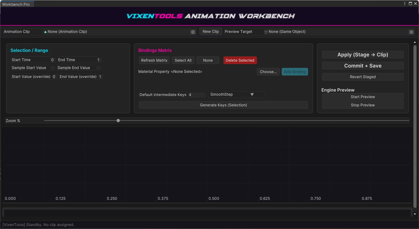The height and width of the screenshot is (229, 419).
Task: Click the 0.500 timeline label
Action: click(214, 199)
